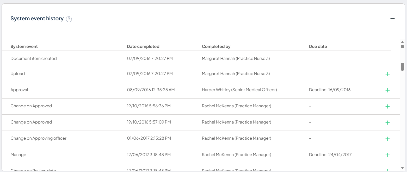Click date completed in Document item created row
The width and height of the screenshot is (407, 172).
point(150,59)
